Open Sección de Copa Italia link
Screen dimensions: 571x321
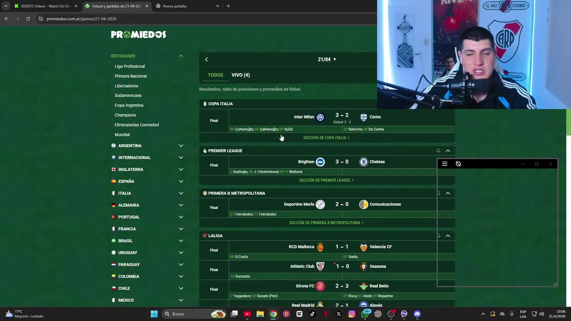326,138
